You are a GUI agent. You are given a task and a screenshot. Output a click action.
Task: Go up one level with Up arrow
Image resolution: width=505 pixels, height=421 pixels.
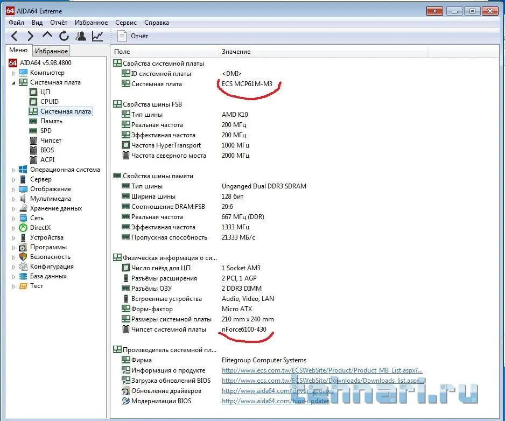[x=47, y=36]
